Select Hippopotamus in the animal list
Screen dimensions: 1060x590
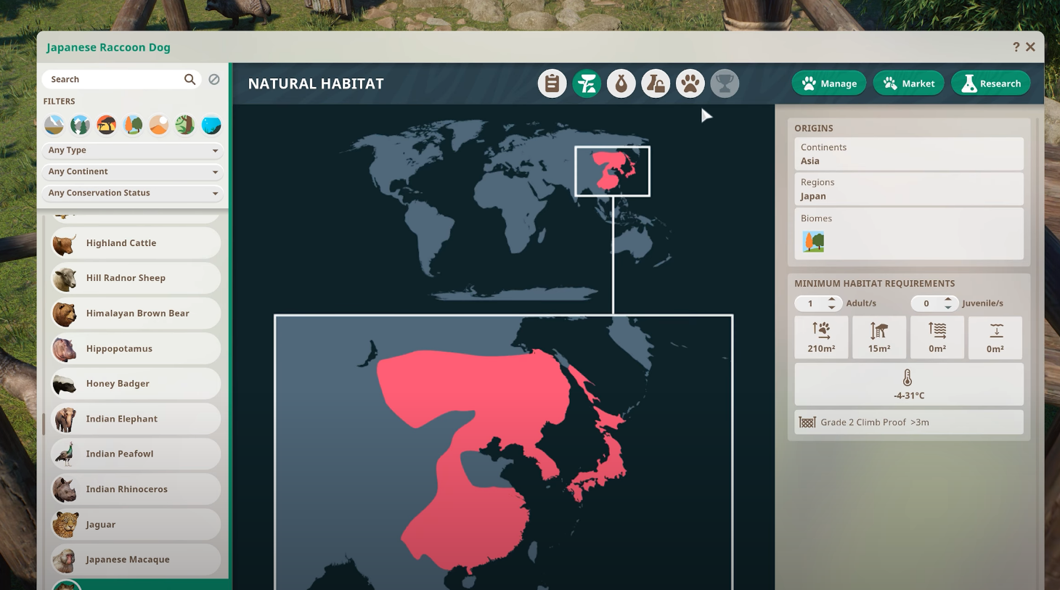135,348
